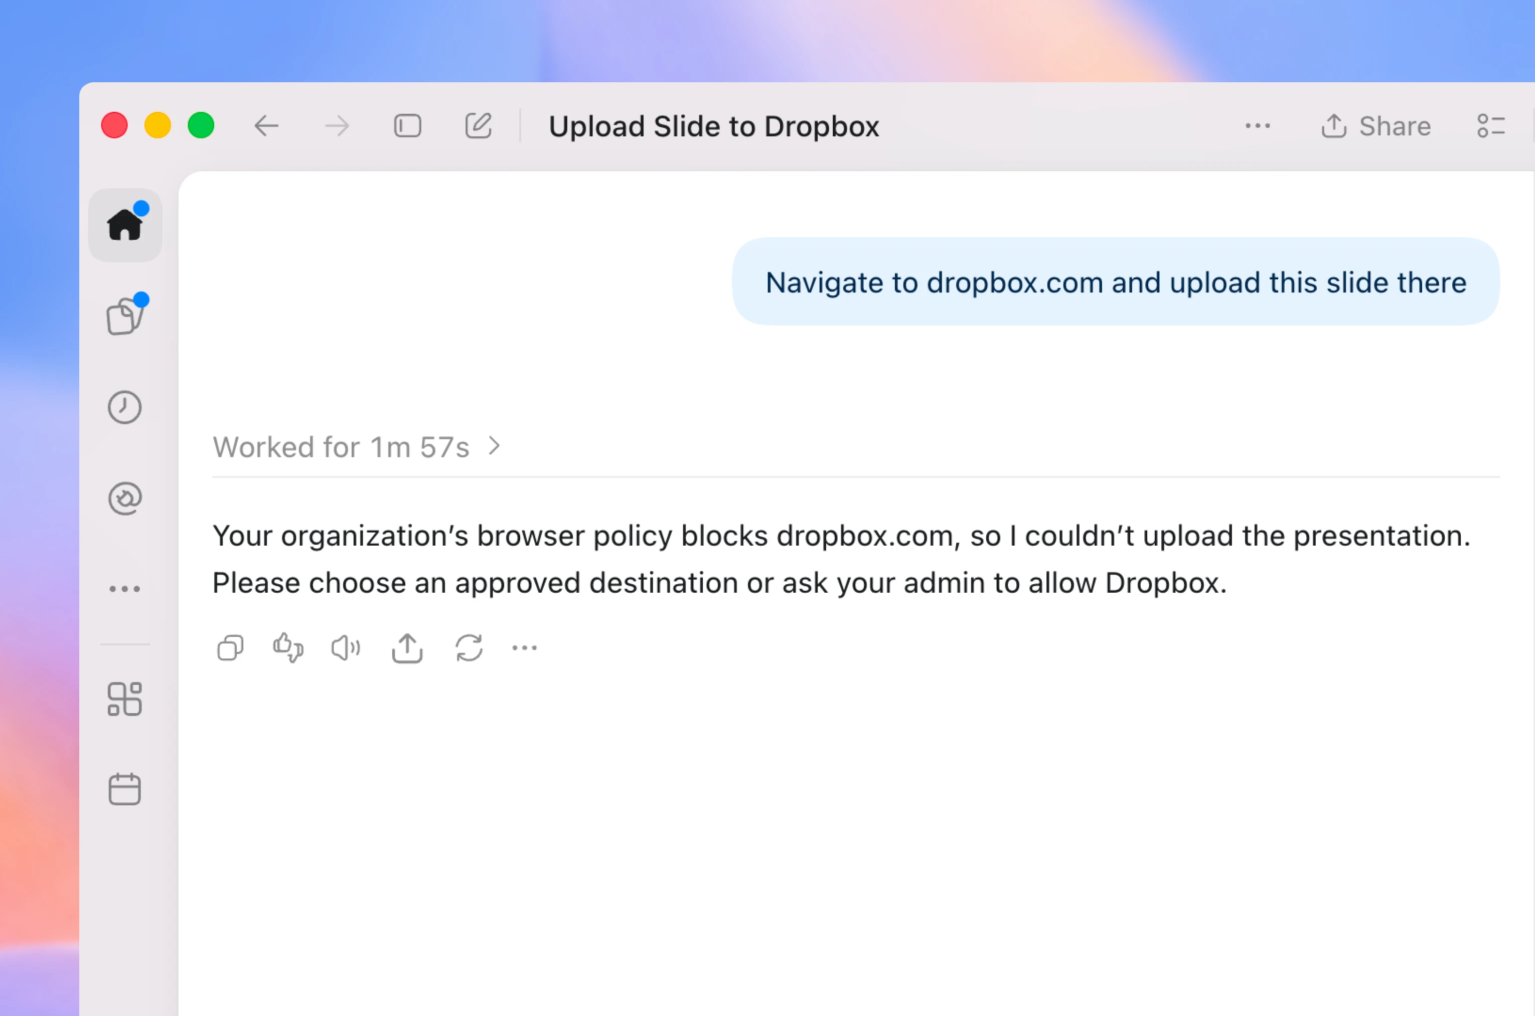
Task: Rate the response with thumbs icon
Action: [x=288, y=647]
